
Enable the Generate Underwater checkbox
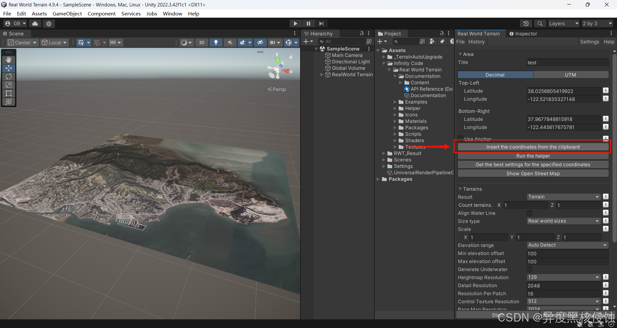coord(529,269)
